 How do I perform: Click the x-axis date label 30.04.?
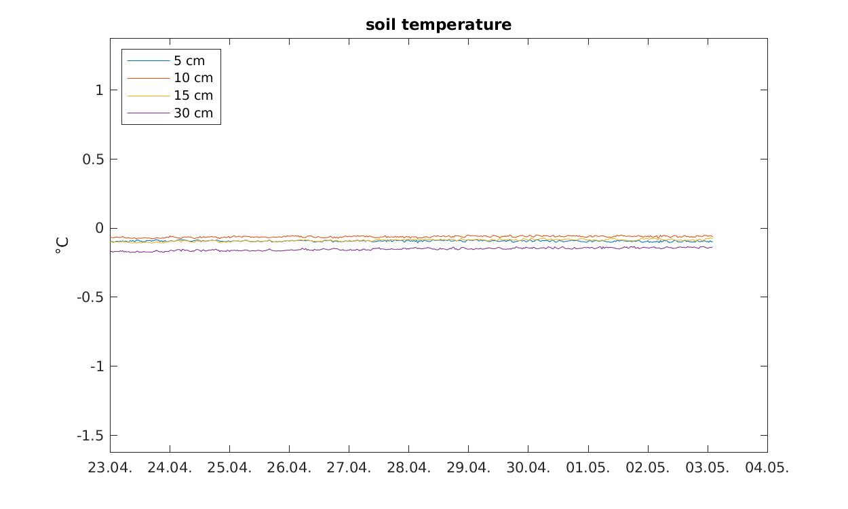tap(528, 468)
